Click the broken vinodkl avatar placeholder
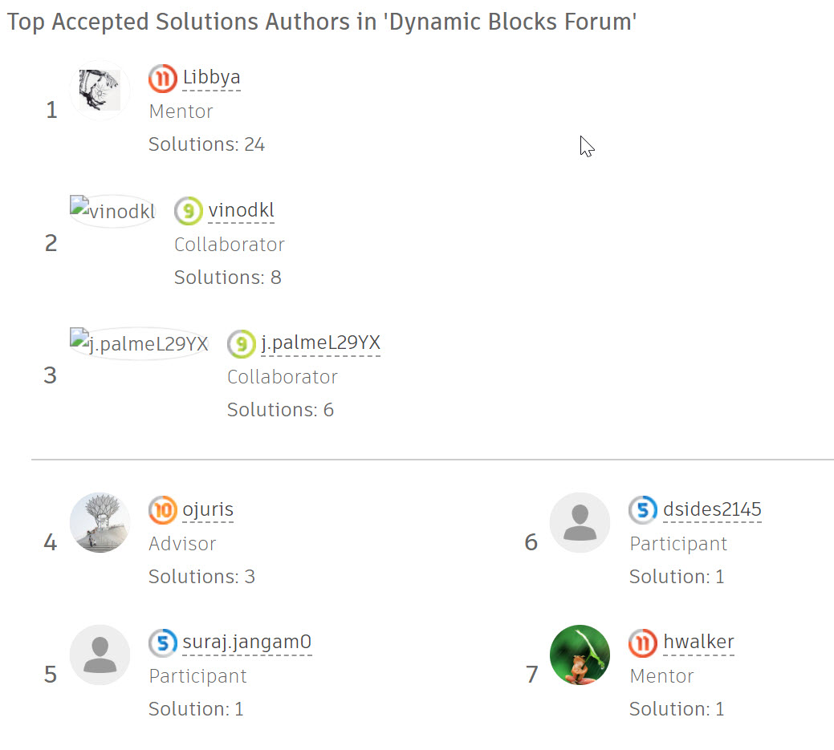834x750 pixels. [112, 211]
